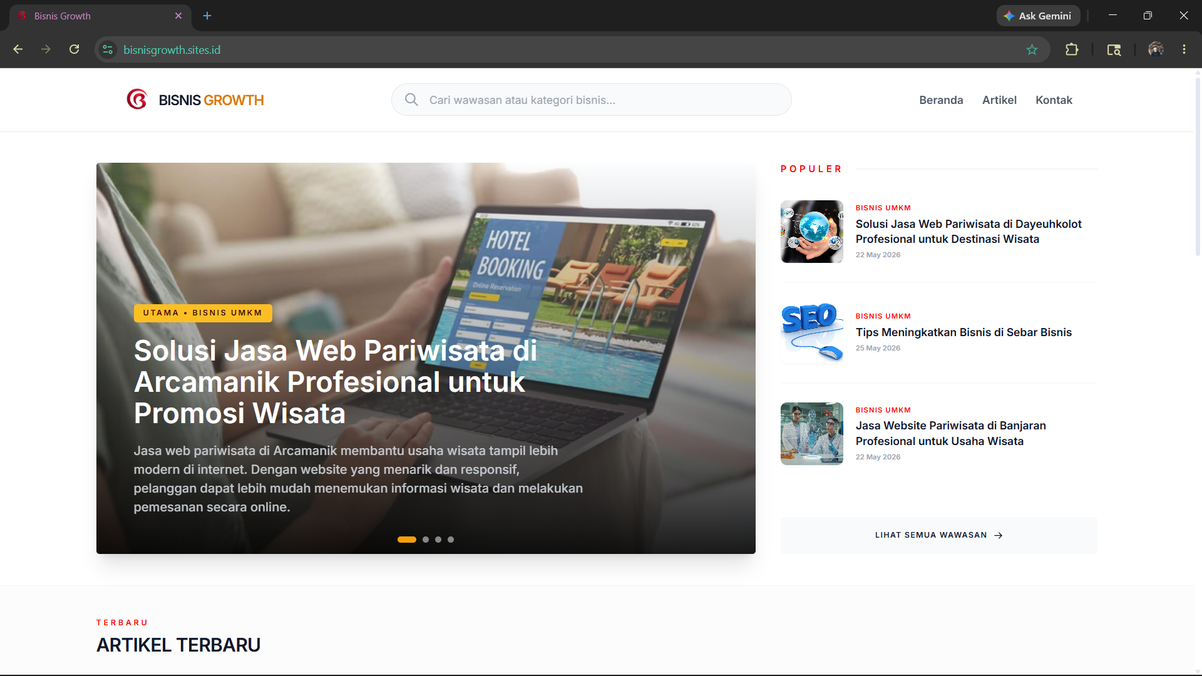Click the browser forward arrow
Screen dimensions: 1202x676
[x=46, y=49]
